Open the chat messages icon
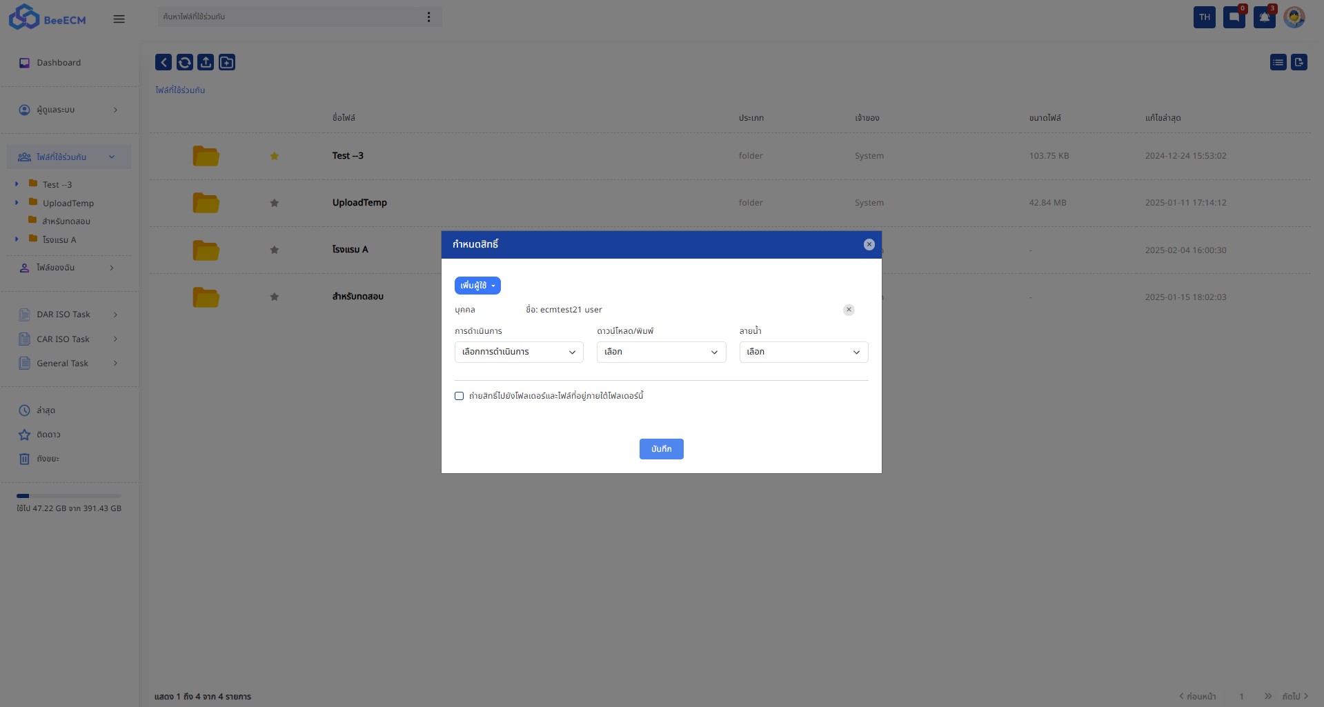 click(x=1234, y=17)
